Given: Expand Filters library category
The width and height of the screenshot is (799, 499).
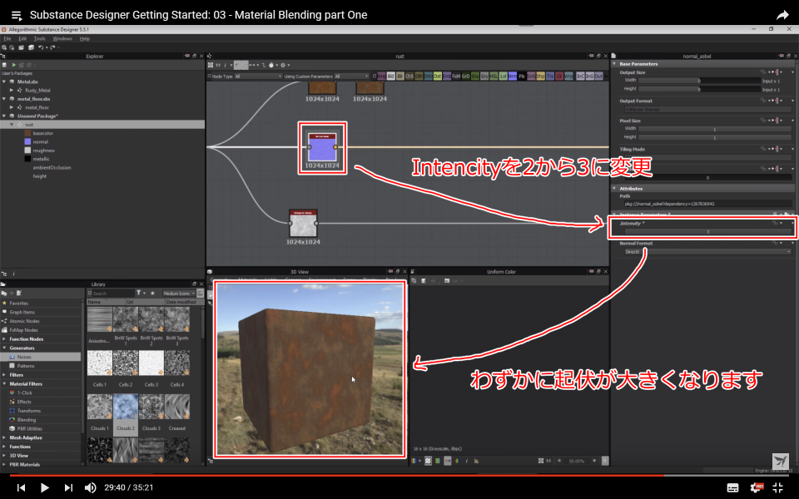Looking at the screenshot, I should coord(4,375).
